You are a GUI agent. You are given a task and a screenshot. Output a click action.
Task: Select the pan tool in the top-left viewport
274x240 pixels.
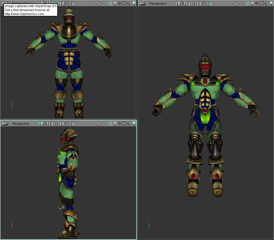[x=119, y=3]
